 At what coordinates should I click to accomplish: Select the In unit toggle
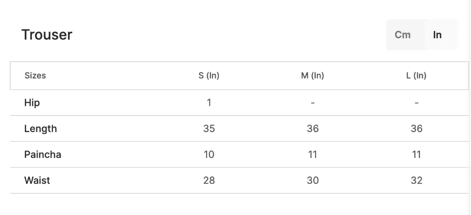[437, 35]
